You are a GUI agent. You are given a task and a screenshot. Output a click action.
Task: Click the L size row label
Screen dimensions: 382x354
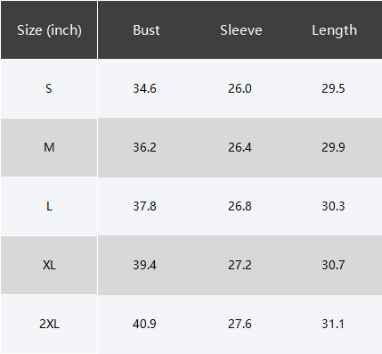49,206
